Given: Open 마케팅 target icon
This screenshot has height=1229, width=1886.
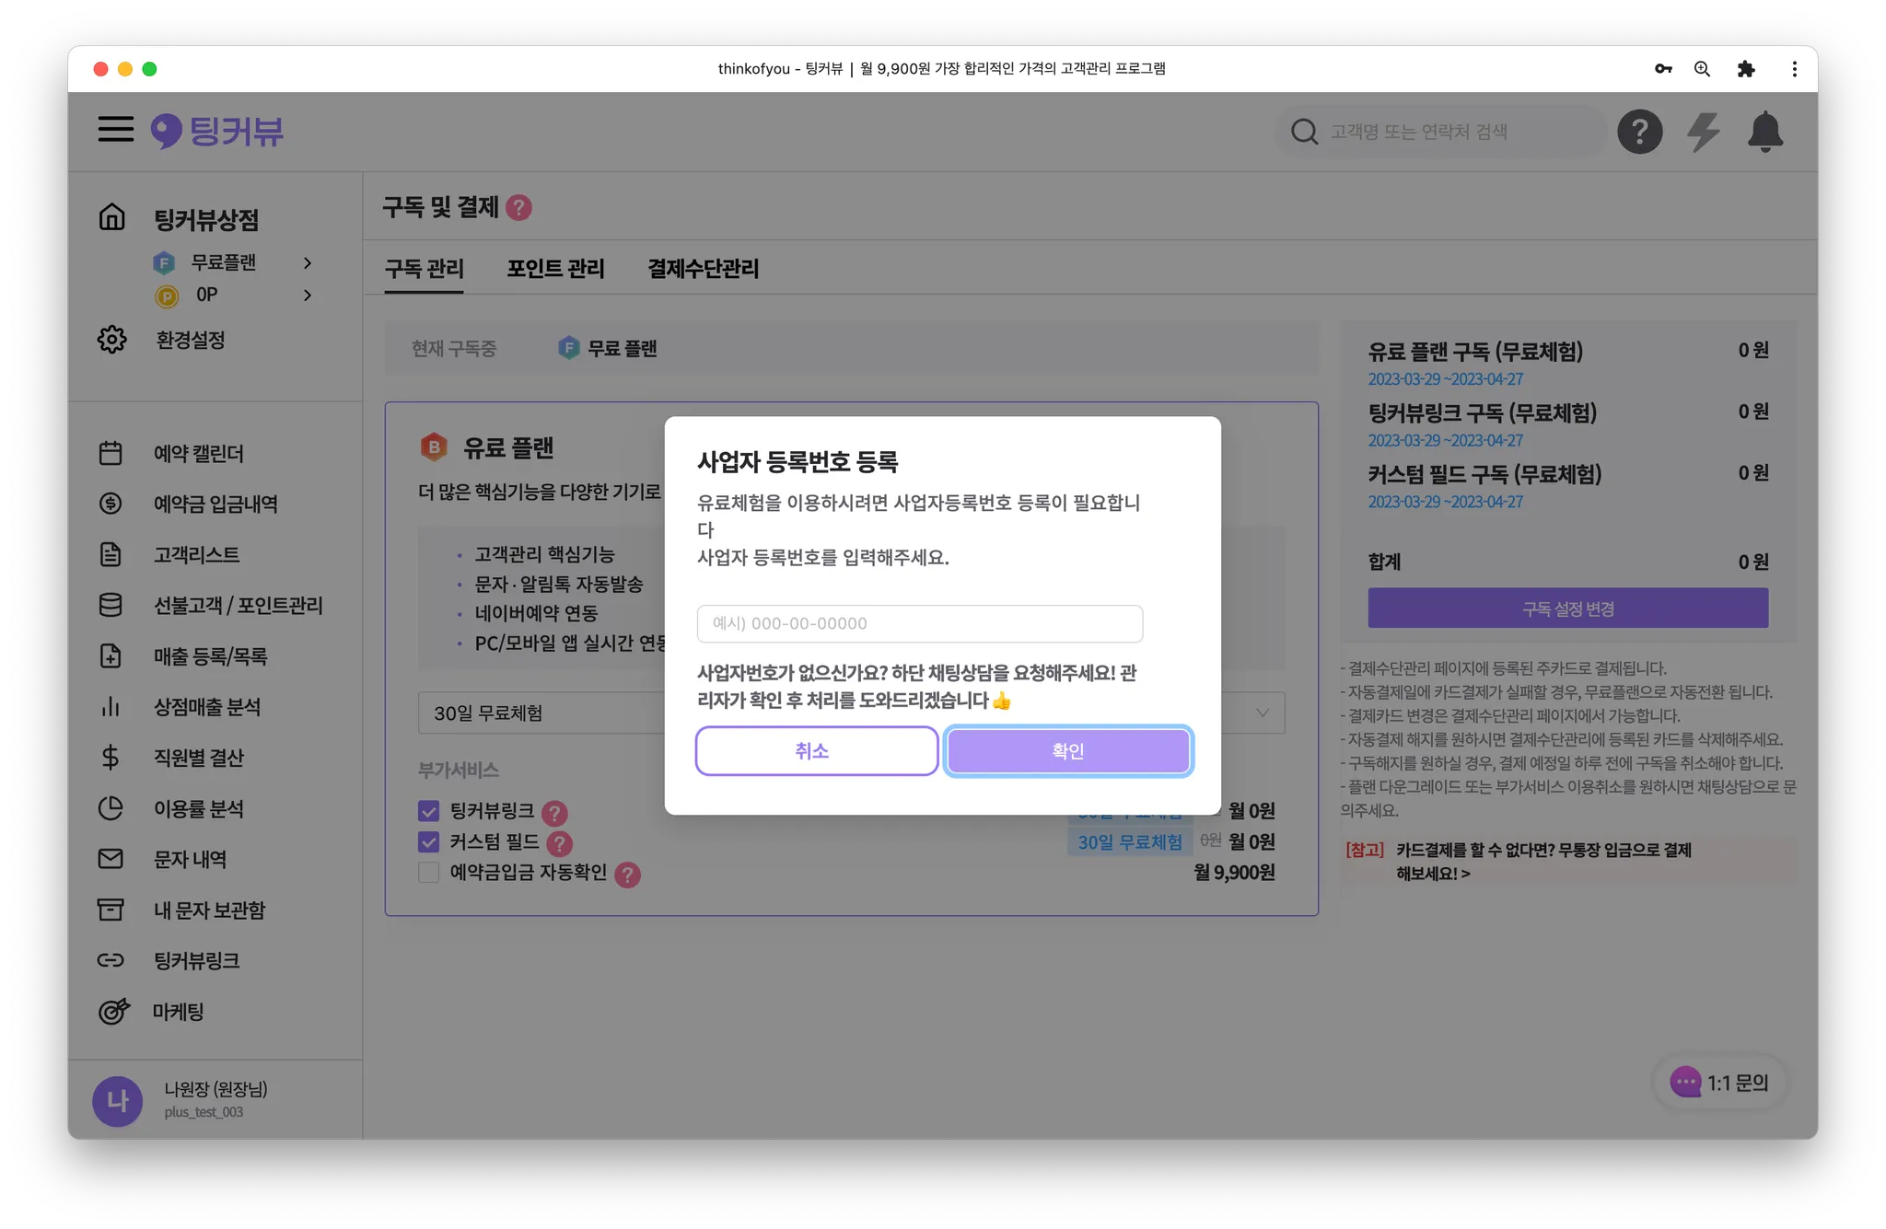Looking at the screenshot, I should pyautogui.click(x=113, y=1011).
